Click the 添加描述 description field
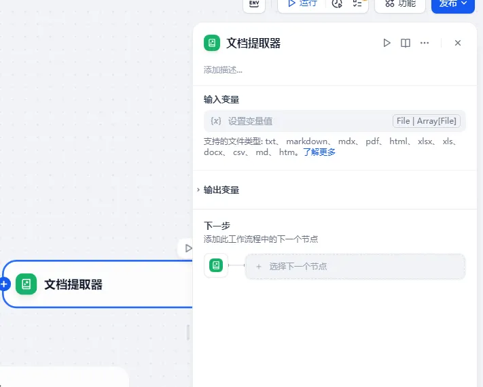Screen dimensions: 483x387 click(223, 69)
